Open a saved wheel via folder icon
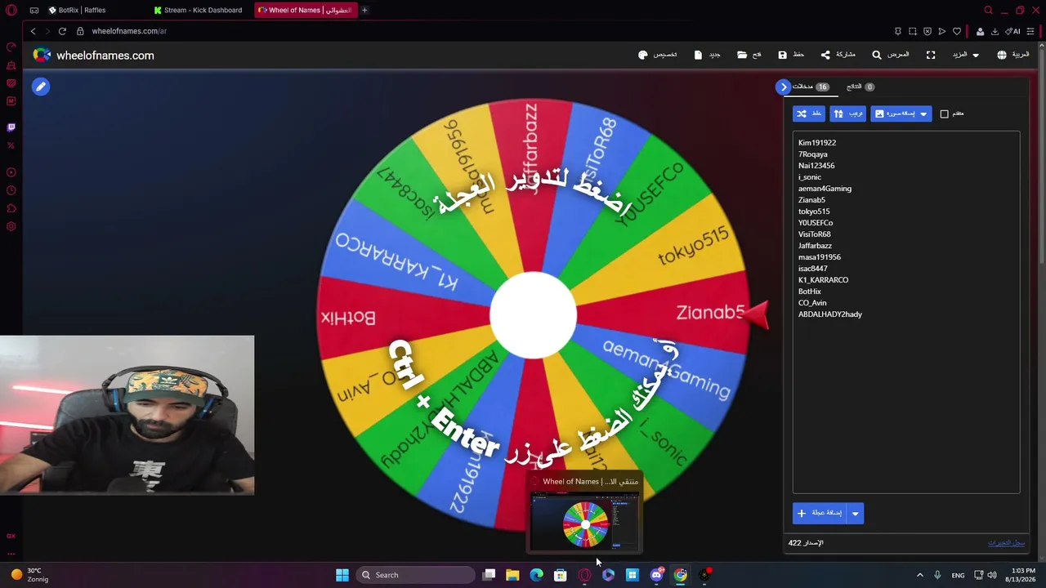 (742, 55)
